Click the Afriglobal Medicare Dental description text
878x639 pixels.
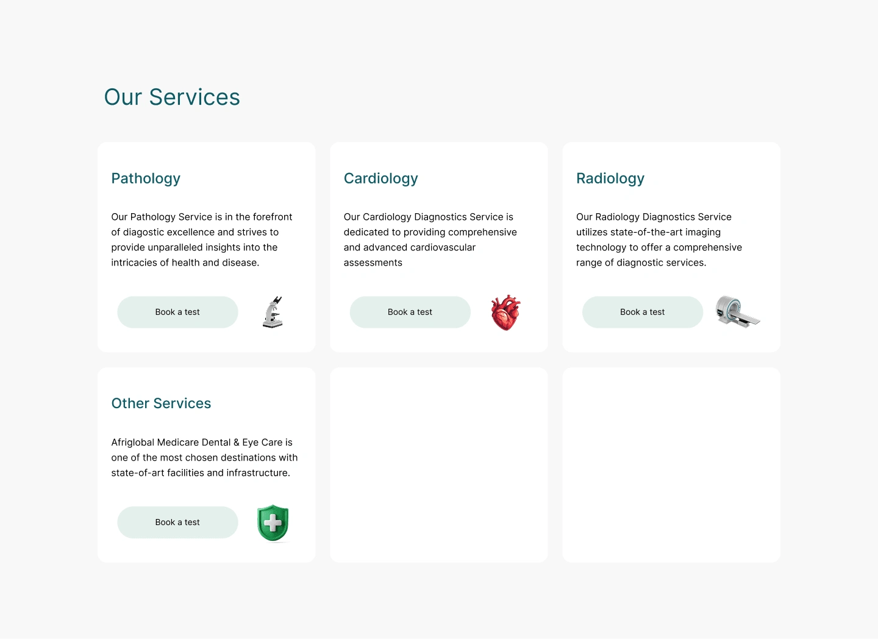point(204,457)
